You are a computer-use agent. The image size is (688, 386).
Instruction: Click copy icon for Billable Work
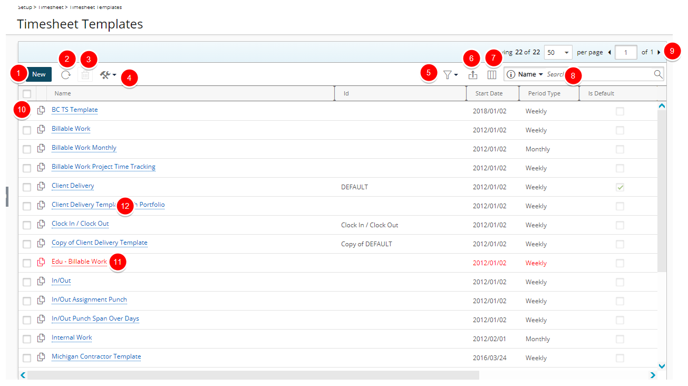41,129
